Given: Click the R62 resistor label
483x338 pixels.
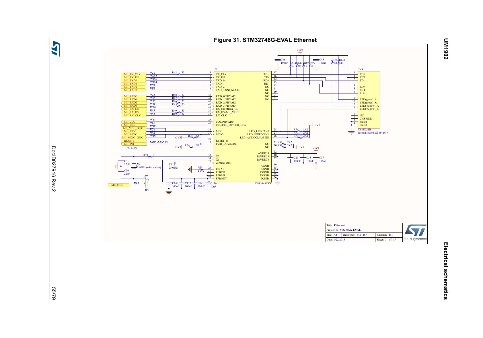Looking at the screenshot, I should click(174, 73).
